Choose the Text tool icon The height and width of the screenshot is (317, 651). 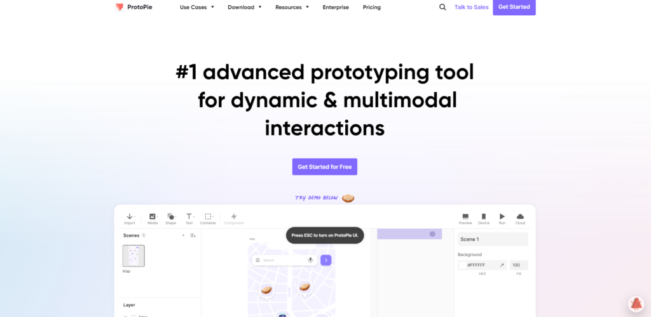[x=189, y=217]
